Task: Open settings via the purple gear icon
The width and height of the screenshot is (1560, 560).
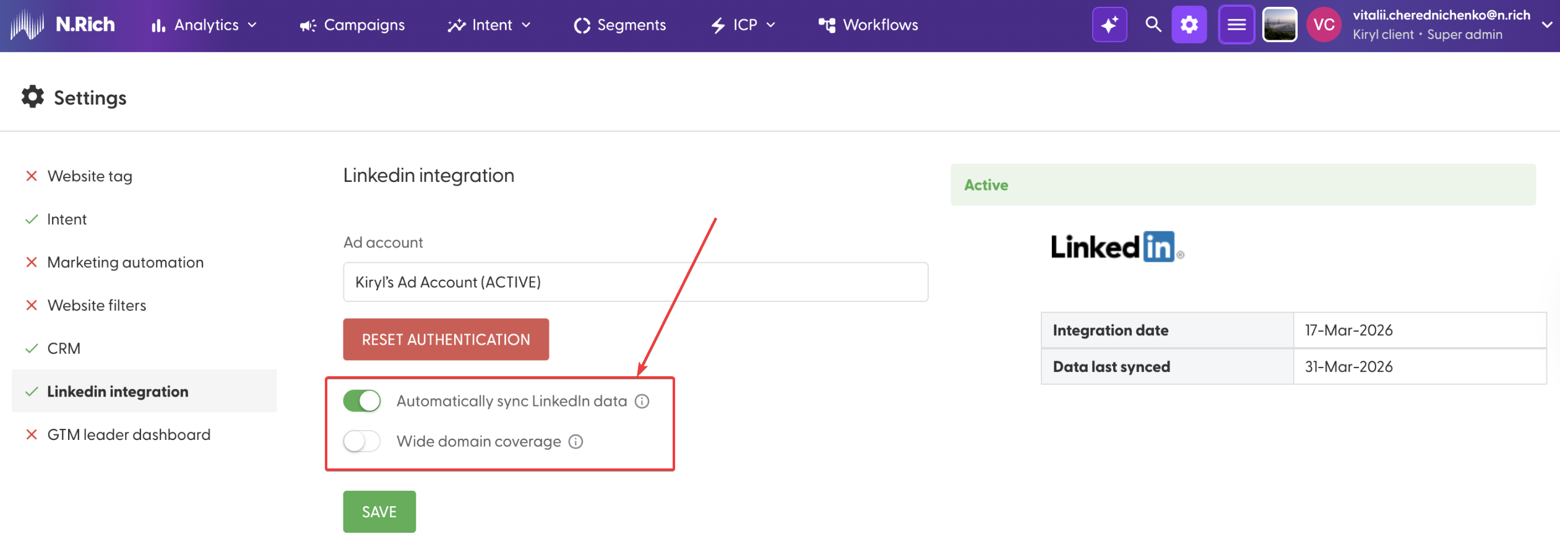Action: [1189, 25]
